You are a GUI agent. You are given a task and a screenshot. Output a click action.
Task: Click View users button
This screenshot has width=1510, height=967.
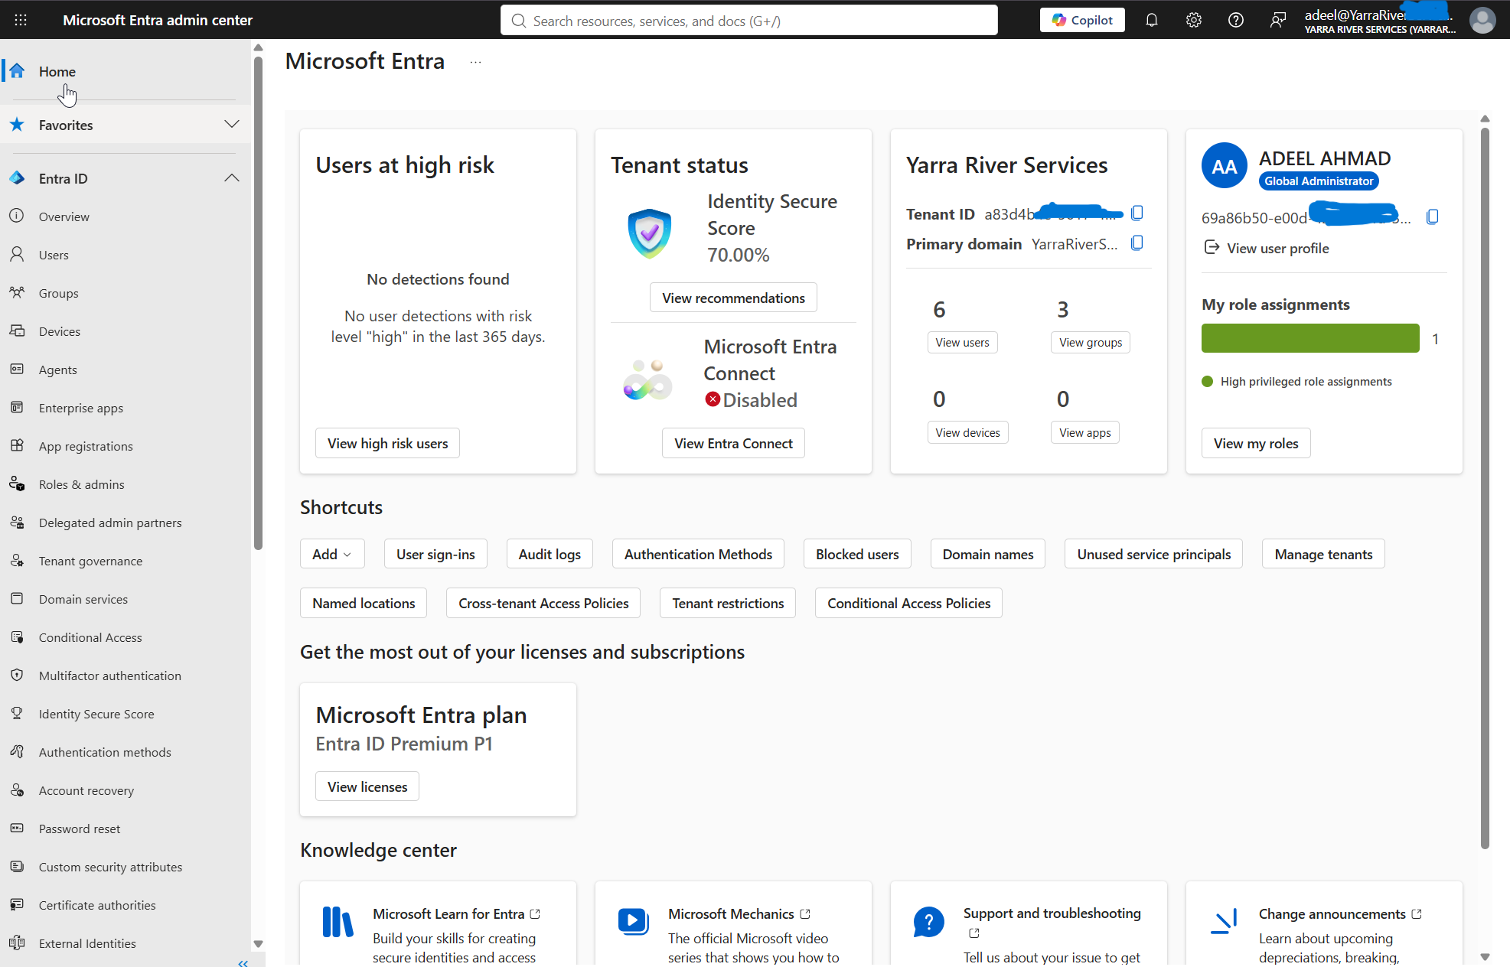coord(962,342)
